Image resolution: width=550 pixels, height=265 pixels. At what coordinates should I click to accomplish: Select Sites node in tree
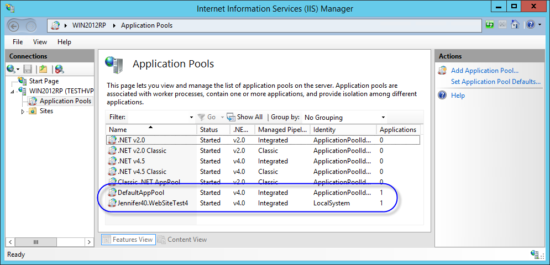46,111
